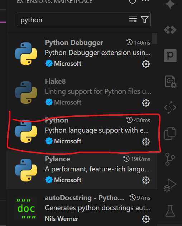Open the filter extensions funnel menu
Viewport: 182px width, 226px height.
(145, 19)
